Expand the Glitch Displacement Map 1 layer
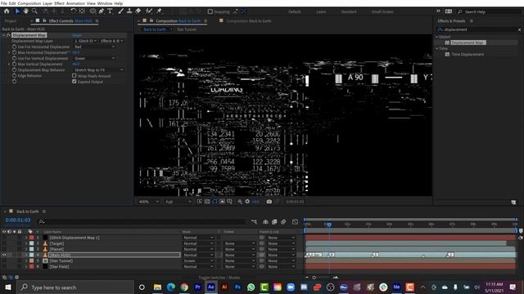Viewport: 524px width, 294px height. 26,238
